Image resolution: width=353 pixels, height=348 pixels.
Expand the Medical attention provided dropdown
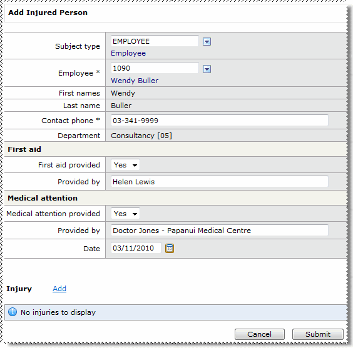[125, 214]
